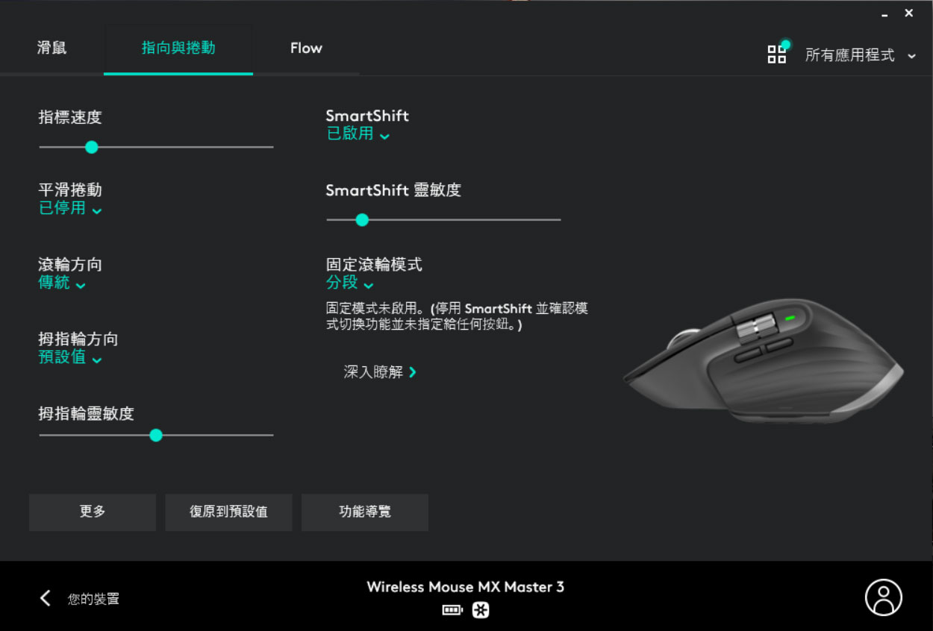Open the user account profile icon
The height and width of the screenshot is (631, 933).
[x=883, y=597]
